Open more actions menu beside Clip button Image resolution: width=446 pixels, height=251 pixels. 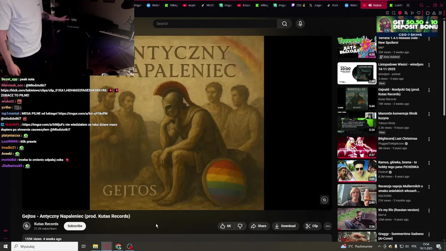[328, 226]
